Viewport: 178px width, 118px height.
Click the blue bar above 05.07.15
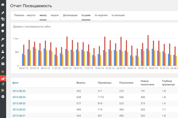click(x=23, y=60)
